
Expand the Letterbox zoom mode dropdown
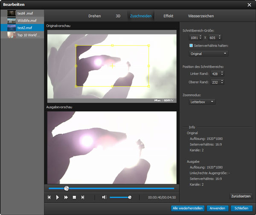[x=202, y=102]
